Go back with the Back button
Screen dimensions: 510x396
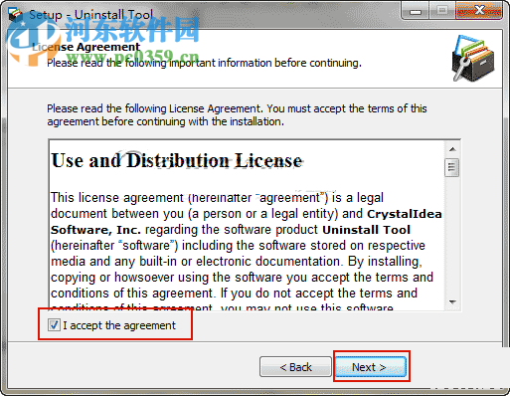click(295, 367)
